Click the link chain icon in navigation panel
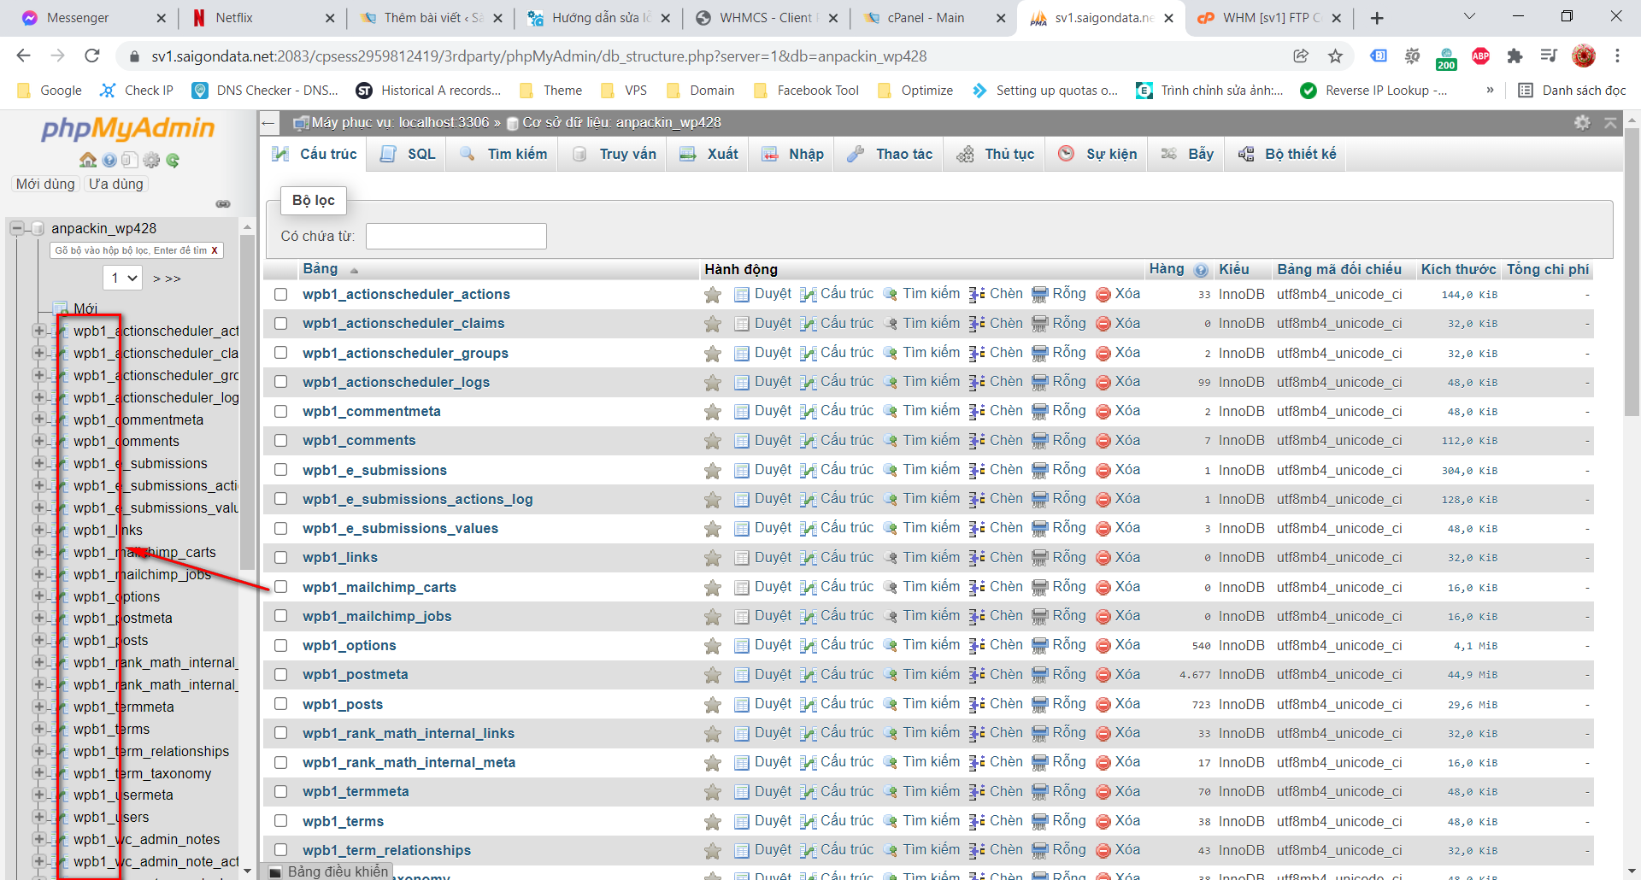The width and height of the screenshot is (1641, 880). (223, 204)
